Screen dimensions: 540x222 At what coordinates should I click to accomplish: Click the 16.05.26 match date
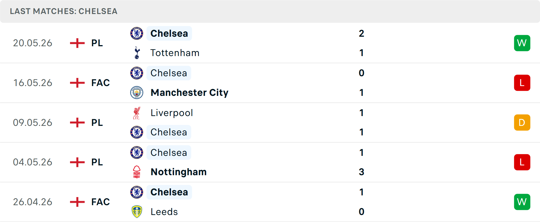(33, 83)
